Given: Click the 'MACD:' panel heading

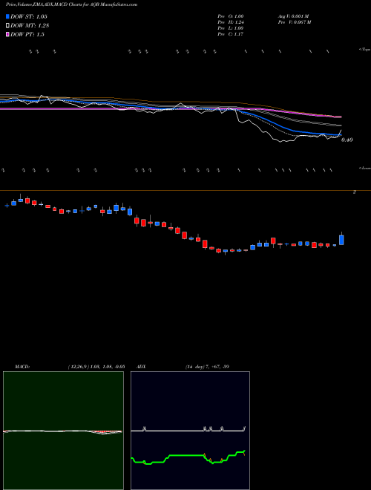Looking at the screenshot, I should (x=22, y=367).
